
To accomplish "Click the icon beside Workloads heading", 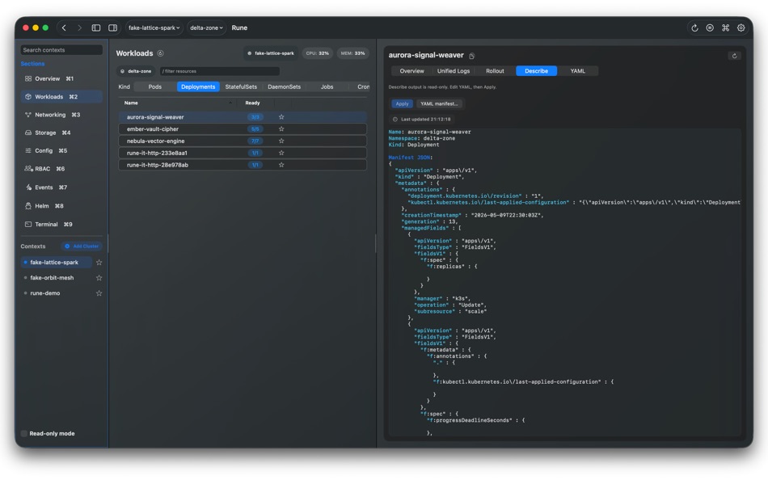I will 160,53.
